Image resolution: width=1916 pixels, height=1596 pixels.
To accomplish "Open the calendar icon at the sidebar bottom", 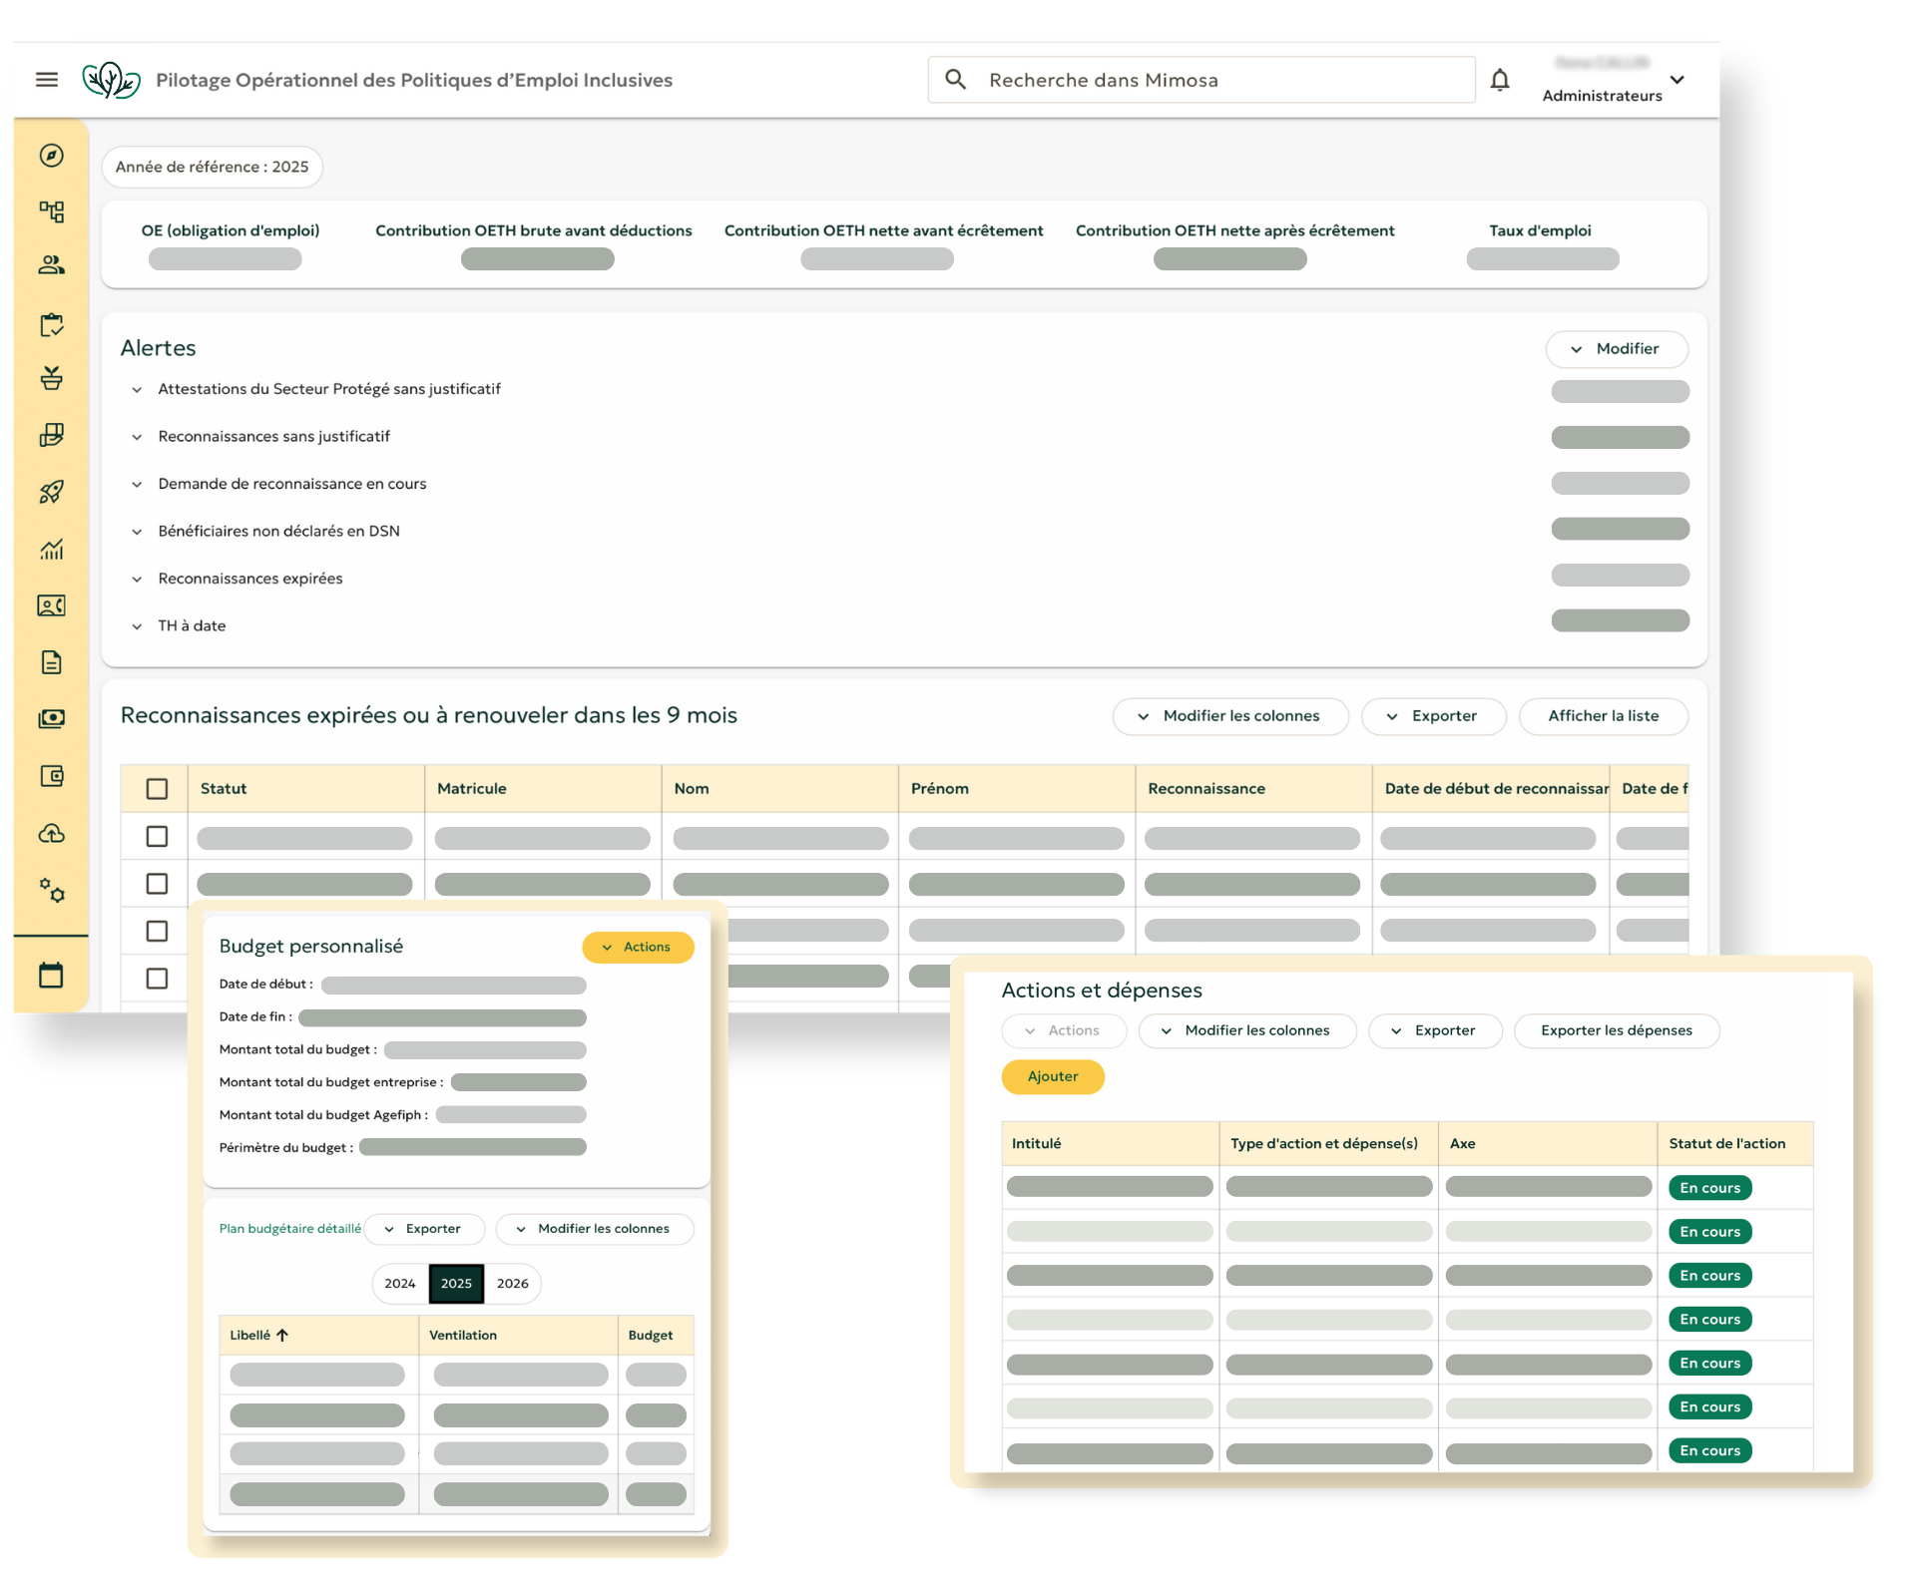I will (51, 973).
